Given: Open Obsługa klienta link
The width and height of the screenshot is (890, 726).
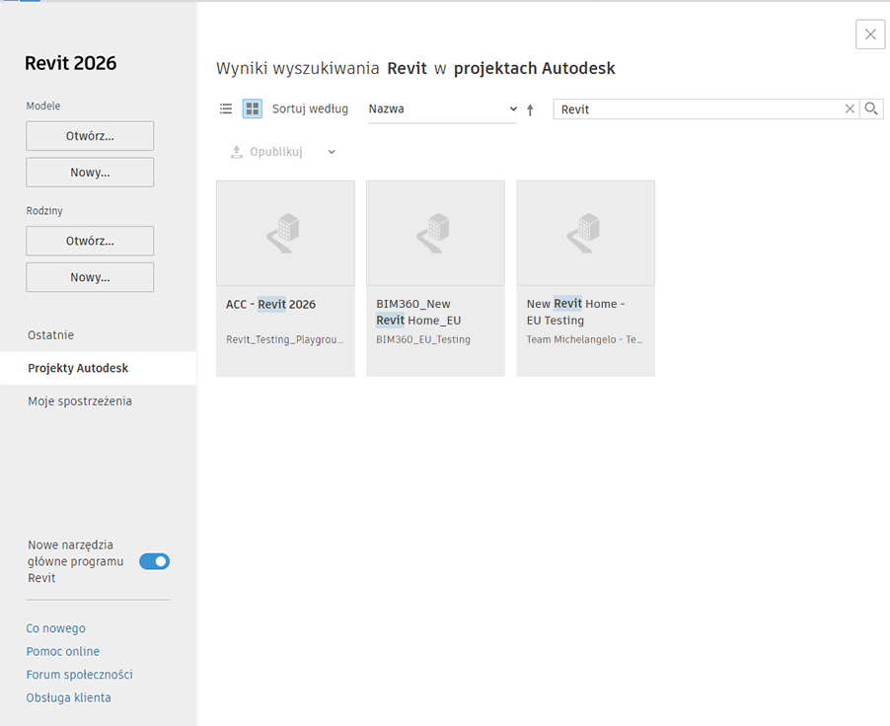Looking at the screenshot, I should click(69, 697).
